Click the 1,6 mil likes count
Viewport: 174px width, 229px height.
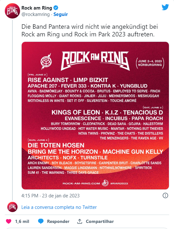pos(22,221)
